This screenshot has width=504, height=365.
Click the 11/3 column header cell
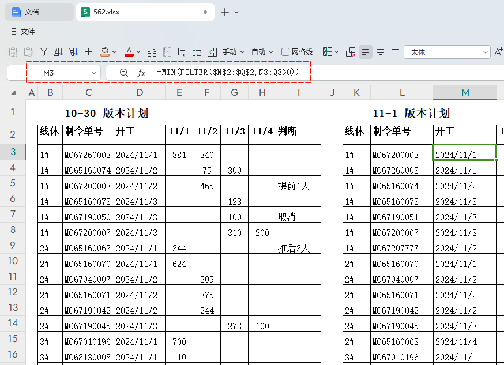click(234, 134)
